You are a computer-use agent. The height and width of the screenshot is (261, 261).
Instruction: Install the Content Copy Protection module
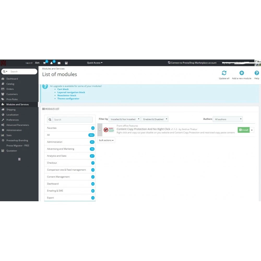[244, 130]
